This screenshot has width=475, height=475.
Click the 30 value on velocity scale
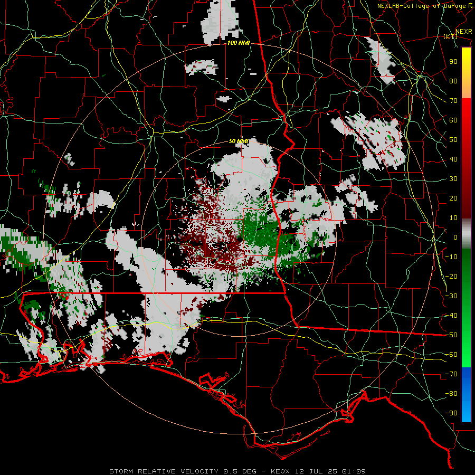tap(453, 179)
